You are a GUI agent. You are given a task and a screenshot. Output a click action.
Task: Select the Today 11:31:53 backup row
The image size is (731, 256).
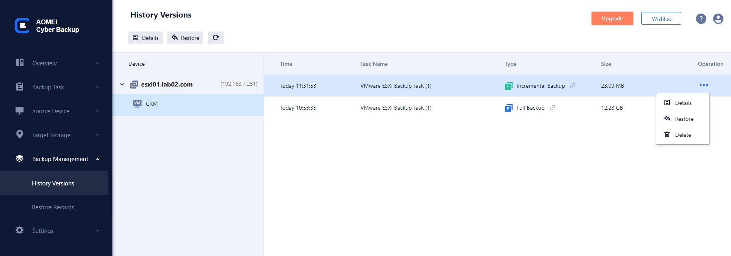tap(497, 85)
